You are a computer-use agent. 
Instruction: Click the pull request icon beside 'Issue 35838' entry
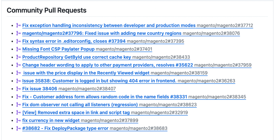18,81
